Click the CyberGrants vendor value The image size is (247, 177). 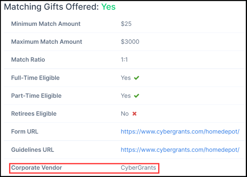click(139, 168)
